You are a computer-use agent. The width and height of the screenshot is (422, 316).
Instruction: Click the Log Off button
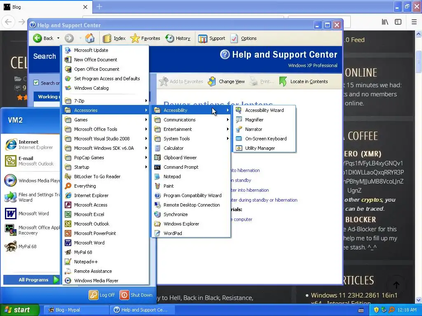pos(102,295)
